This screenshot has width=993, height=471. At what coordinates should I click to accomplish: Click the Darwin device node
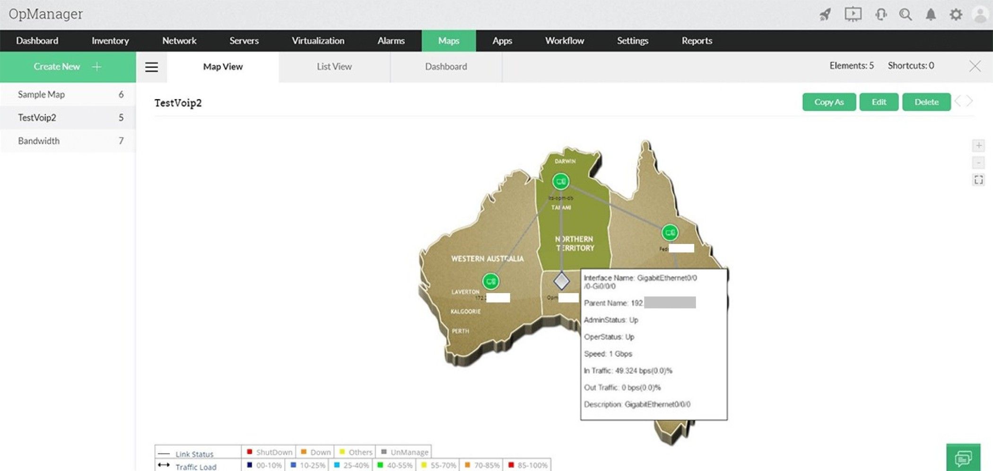(x=560, y=181)
